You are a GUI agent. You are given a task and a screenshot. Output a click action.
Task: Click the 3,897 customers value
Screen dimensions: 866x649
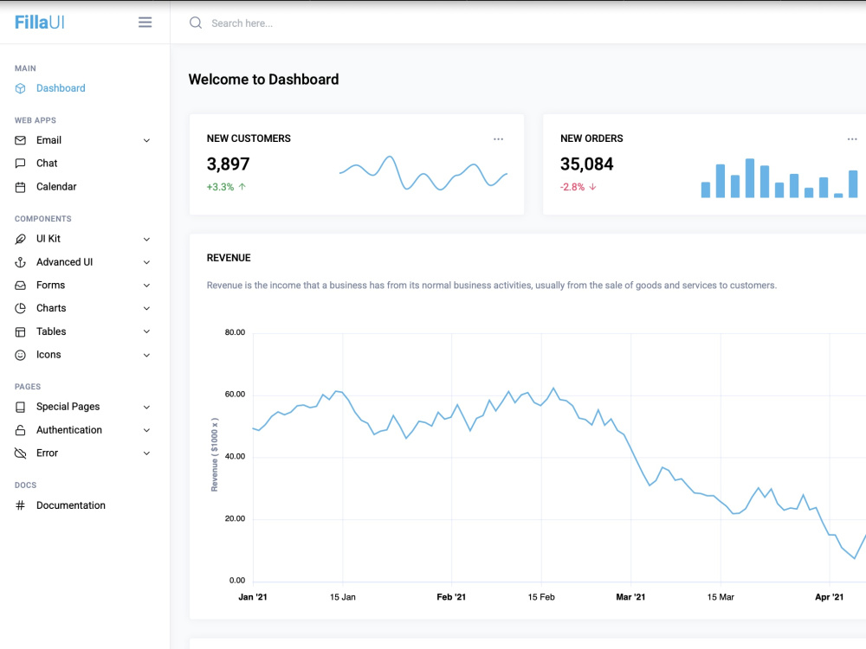pos(228,164)
